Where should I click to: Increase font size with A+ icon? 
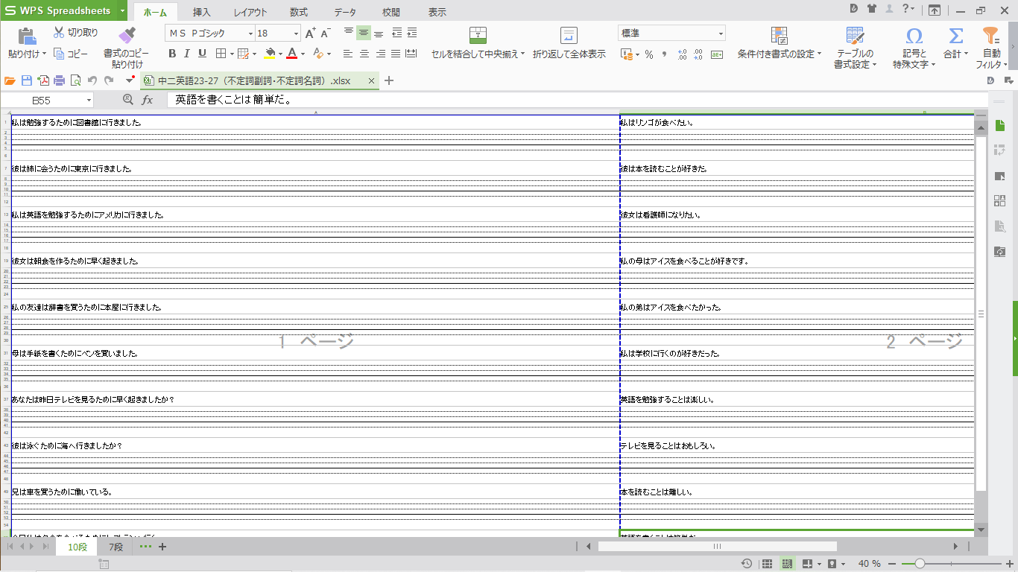[x=312, y=34]
